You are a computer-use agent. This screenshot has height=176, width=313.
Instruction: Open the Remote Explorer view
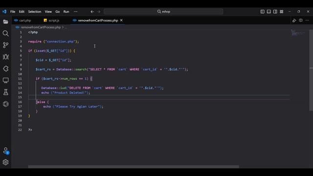click(x=5, y=80)
